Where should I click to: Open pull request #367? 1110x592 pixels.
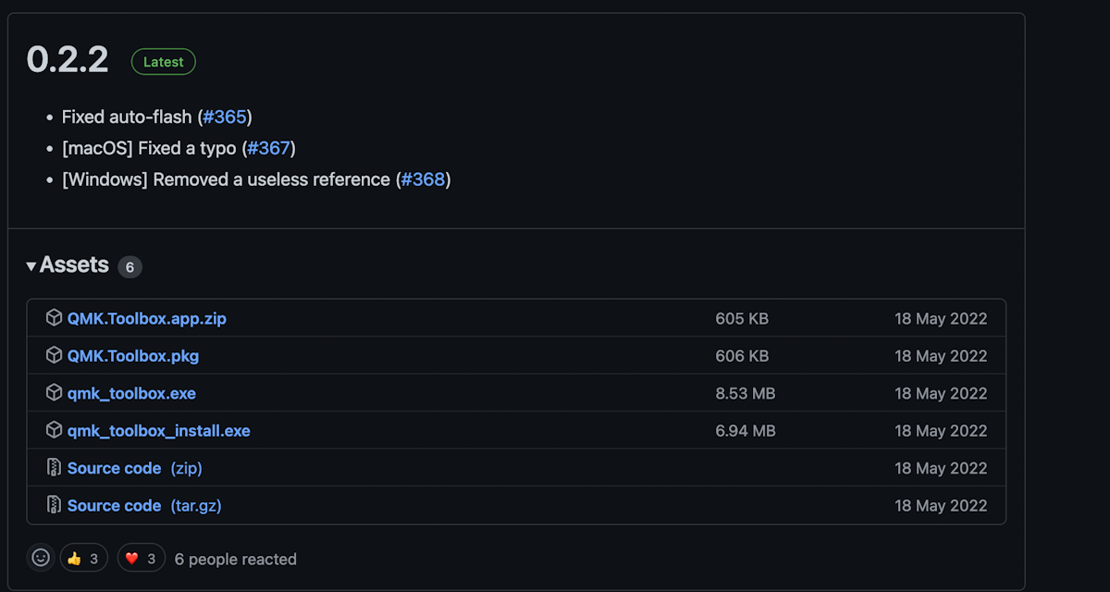pyautogui.click(x=269, y=148)
